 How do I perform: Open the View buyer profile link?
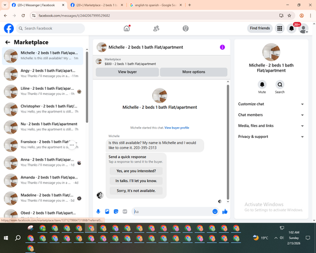pyautogui.click(x=177, y=128)
